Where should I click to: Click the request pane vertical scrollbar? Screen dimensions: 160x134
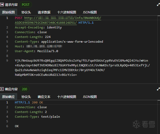159,49
